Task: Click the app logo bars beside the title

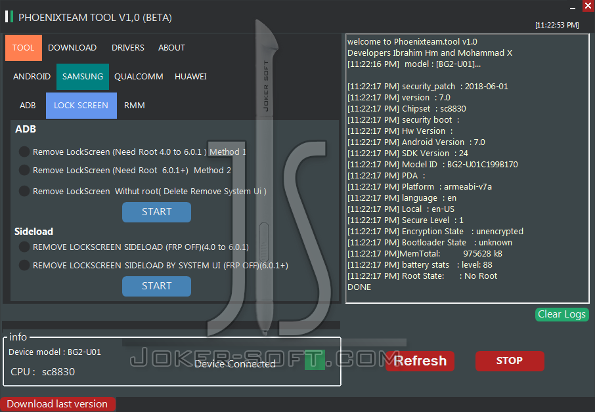Action: pyautogui.click(x=9, y=16)
